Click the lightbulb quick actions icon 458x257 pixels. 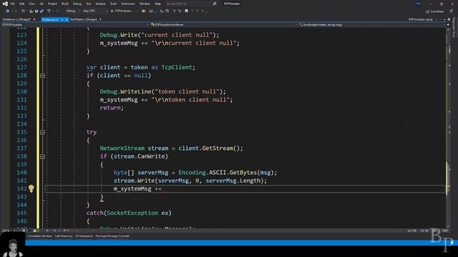[x=31, y=188]
